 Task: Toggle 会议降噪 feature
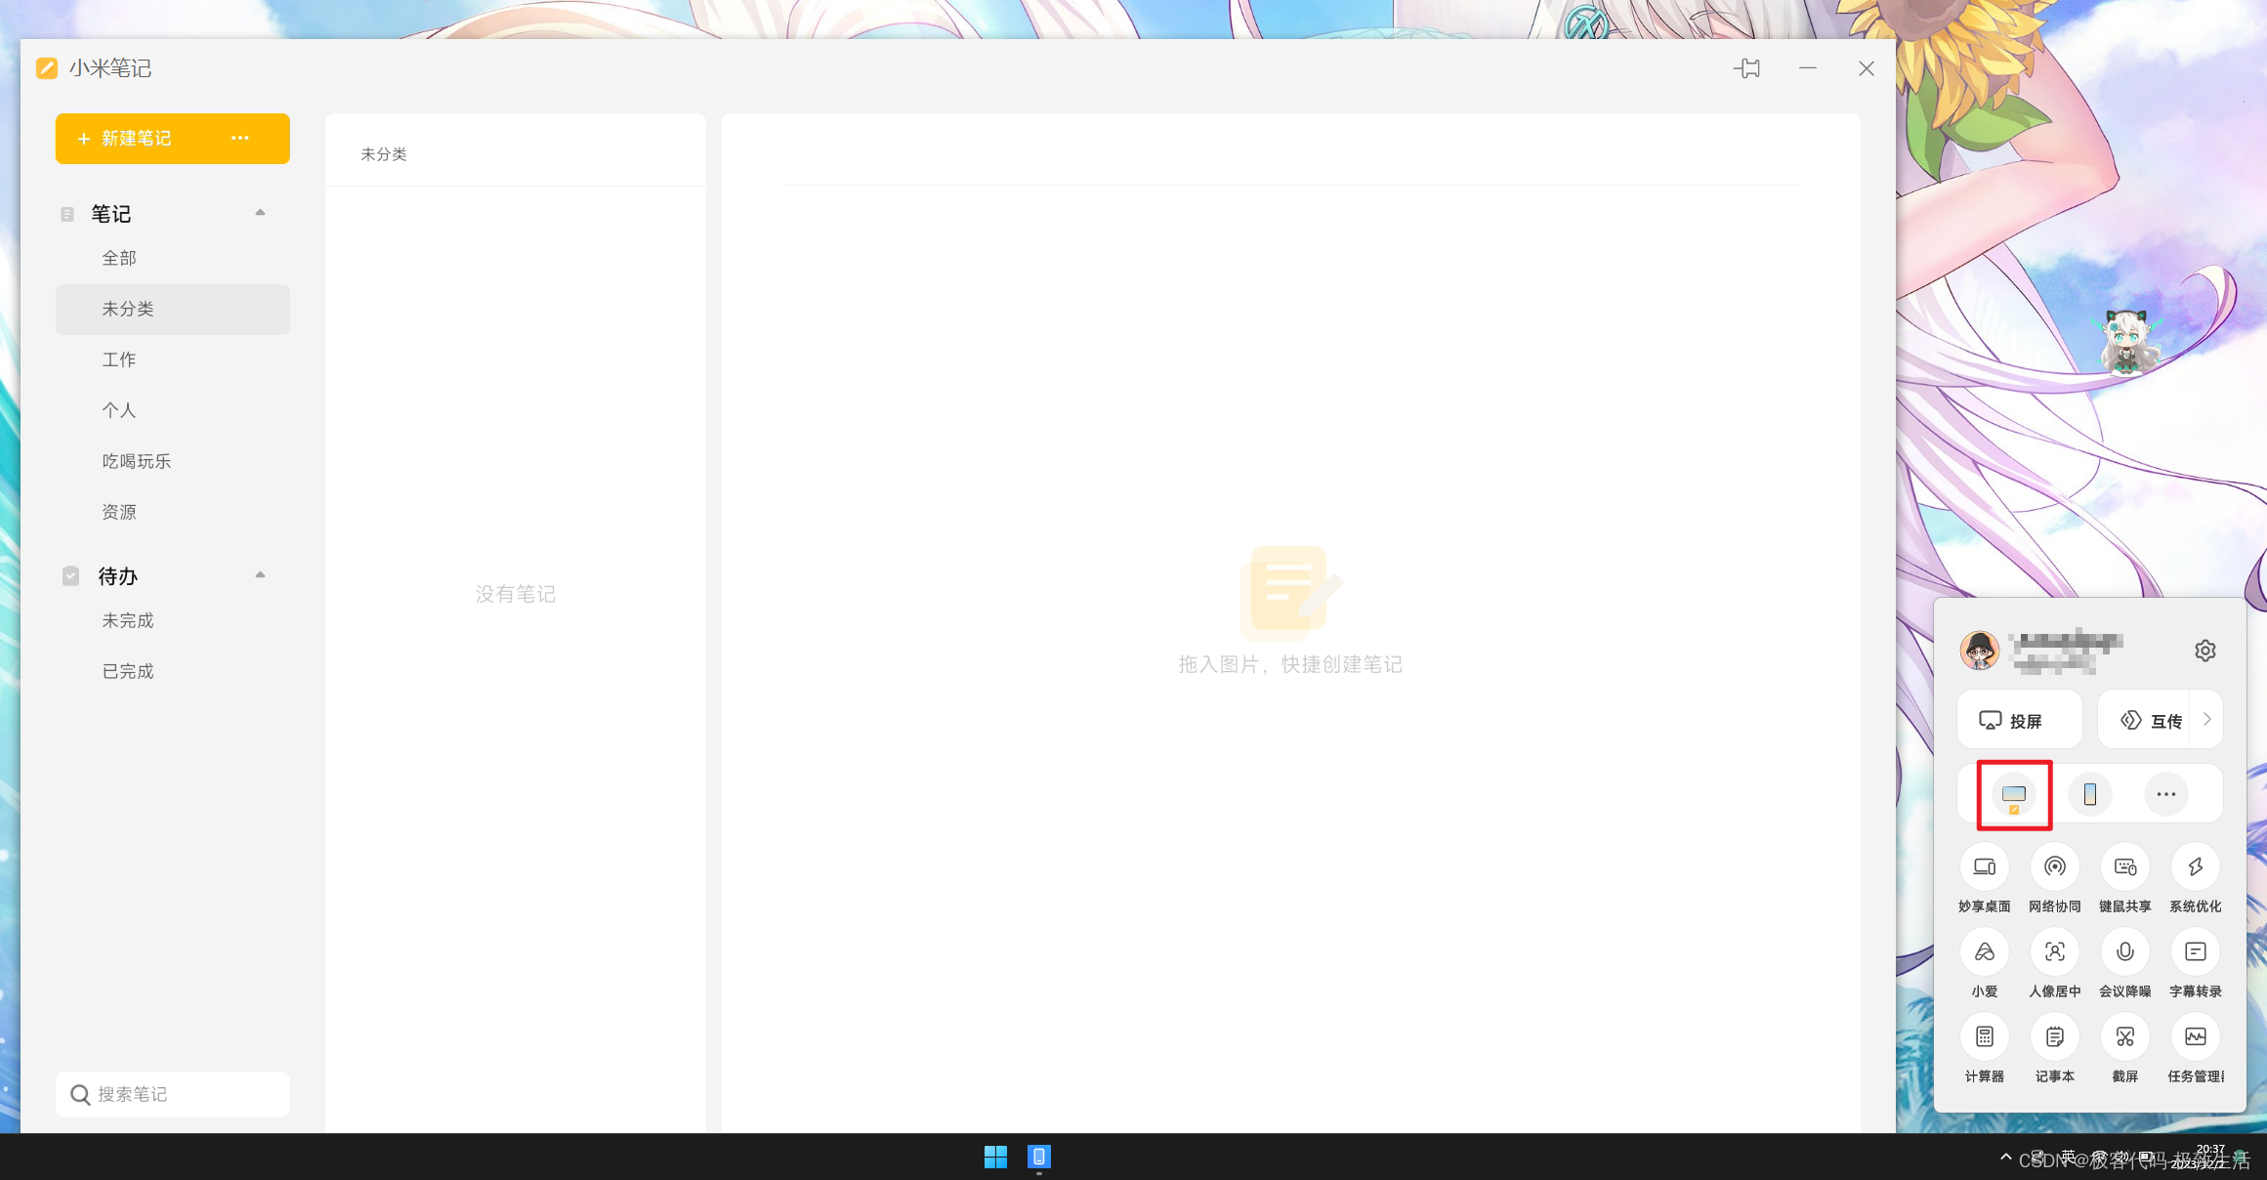pyautogui.click(x=2125, y=952)
